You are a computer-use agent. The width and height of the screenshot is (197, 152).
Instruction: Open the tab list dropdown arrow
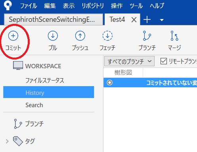162,20
